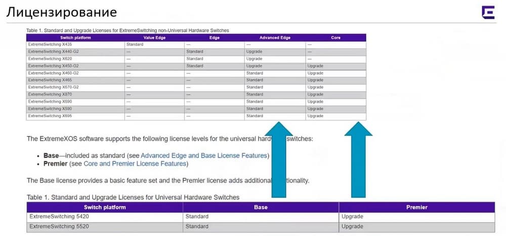Click Upgrade in the X450-G2 Core cell
The height and width of the screenshot is (236, 506).
(315, 66)
